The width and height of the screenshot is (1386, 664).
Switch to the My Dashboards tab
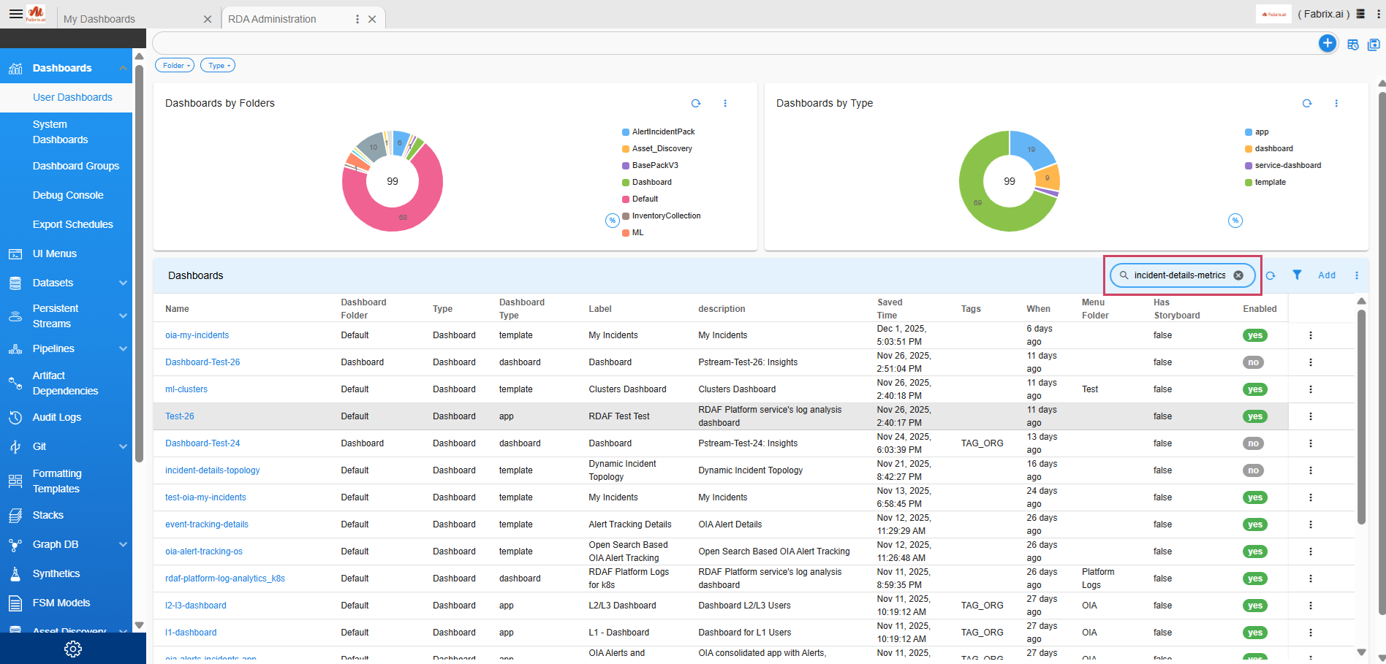click(x=99, y=19)
